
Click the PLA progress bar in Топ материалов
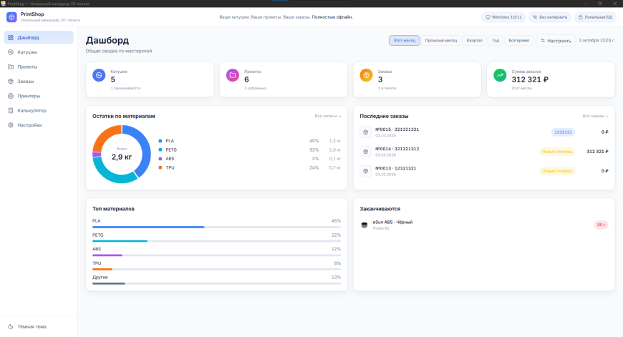(x=216, y=227)
